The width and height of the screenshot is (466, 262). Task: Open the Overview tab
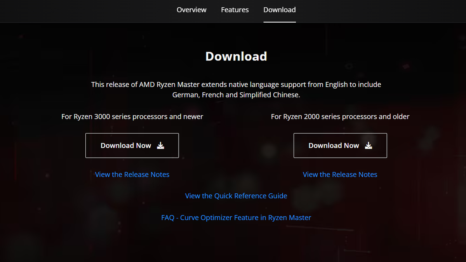pos(191,10)
